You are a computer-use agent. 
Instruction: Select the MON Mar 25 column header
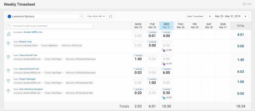(138, 26)
